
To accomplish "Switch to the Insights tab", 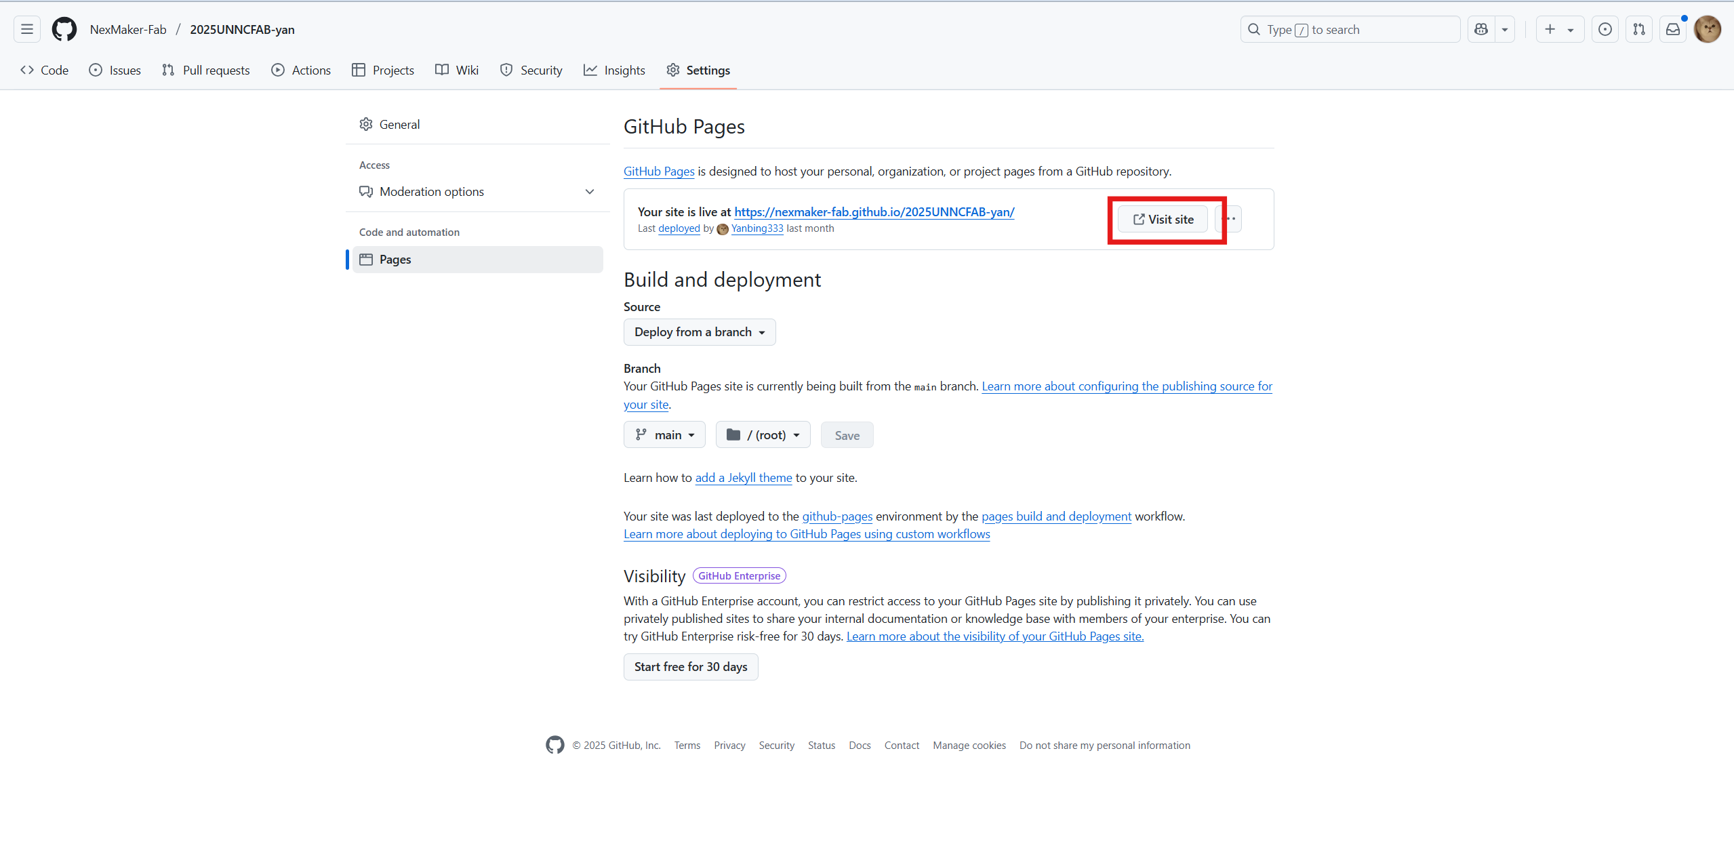I will tap(614, 70).
